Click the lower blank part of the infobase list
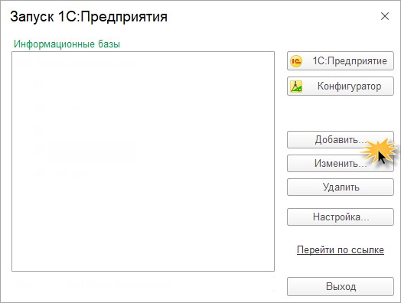Screen dimensions: 401x303 (143, 230)
